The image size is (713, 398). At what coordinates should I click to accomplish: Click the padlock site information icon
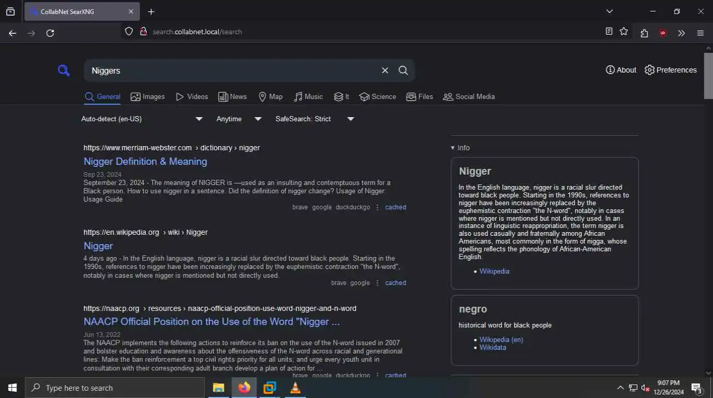pos(144,32)
